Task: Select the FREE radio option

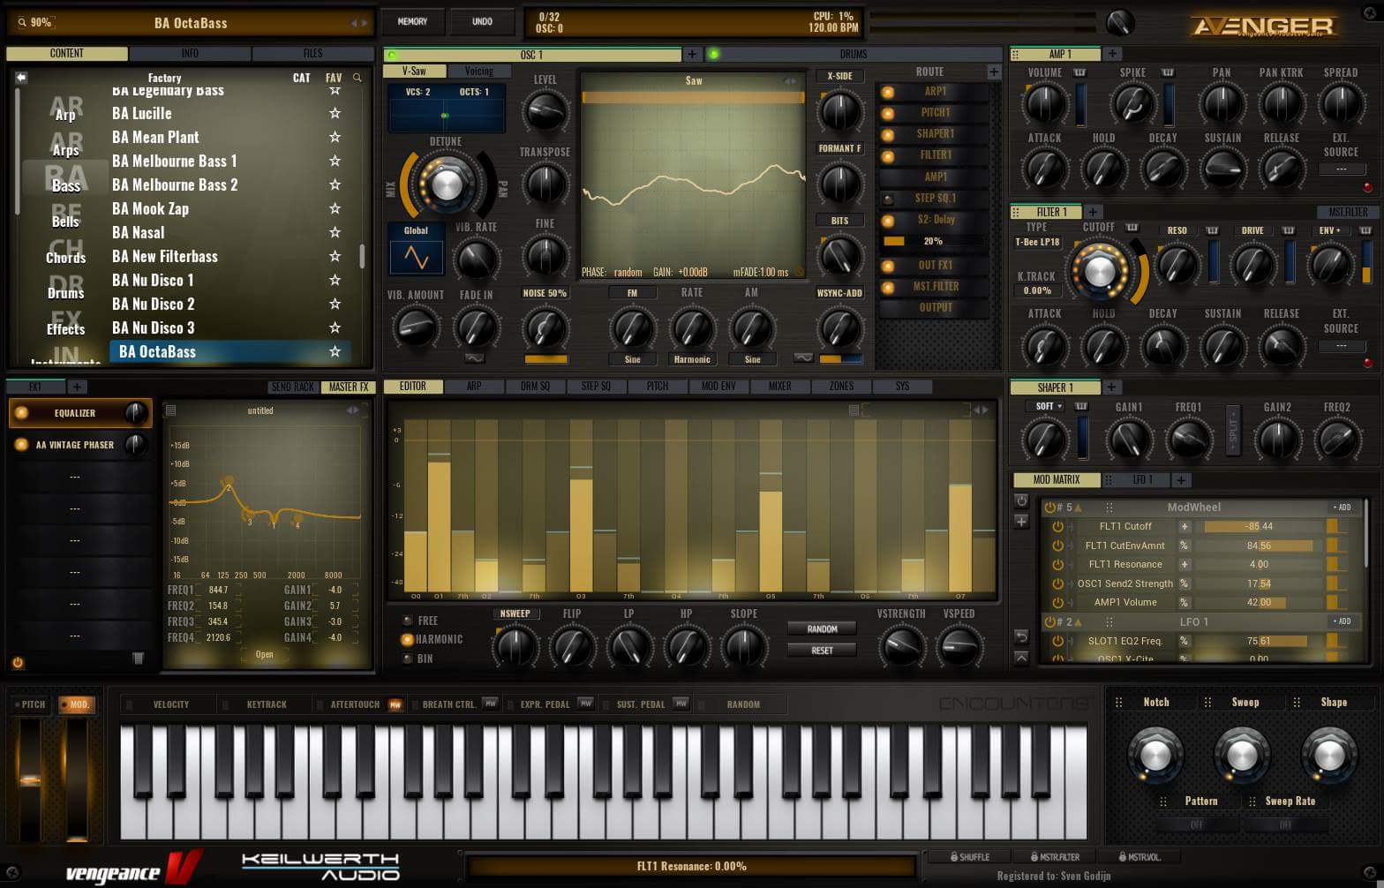Action: coord(407,621)
